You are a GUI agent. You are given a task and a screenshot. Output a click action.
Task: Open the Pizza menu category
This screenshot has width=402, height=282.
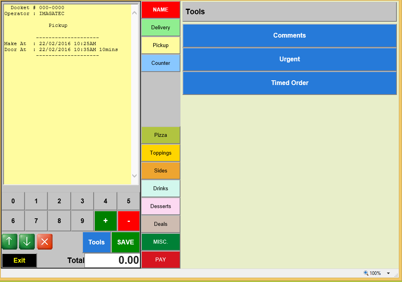tap(161, 135)
